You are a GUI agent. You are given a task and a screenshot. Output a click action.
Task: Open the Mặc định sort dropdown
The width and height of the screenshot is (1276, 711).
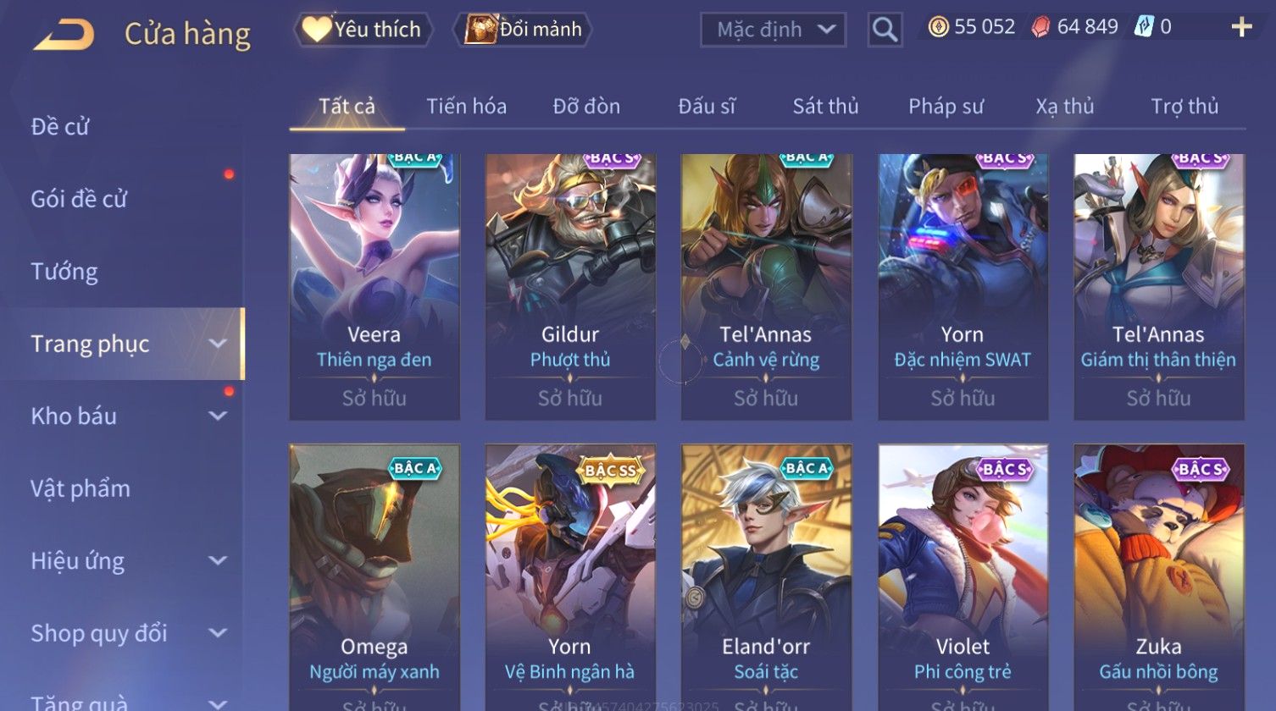click(773, 30)
